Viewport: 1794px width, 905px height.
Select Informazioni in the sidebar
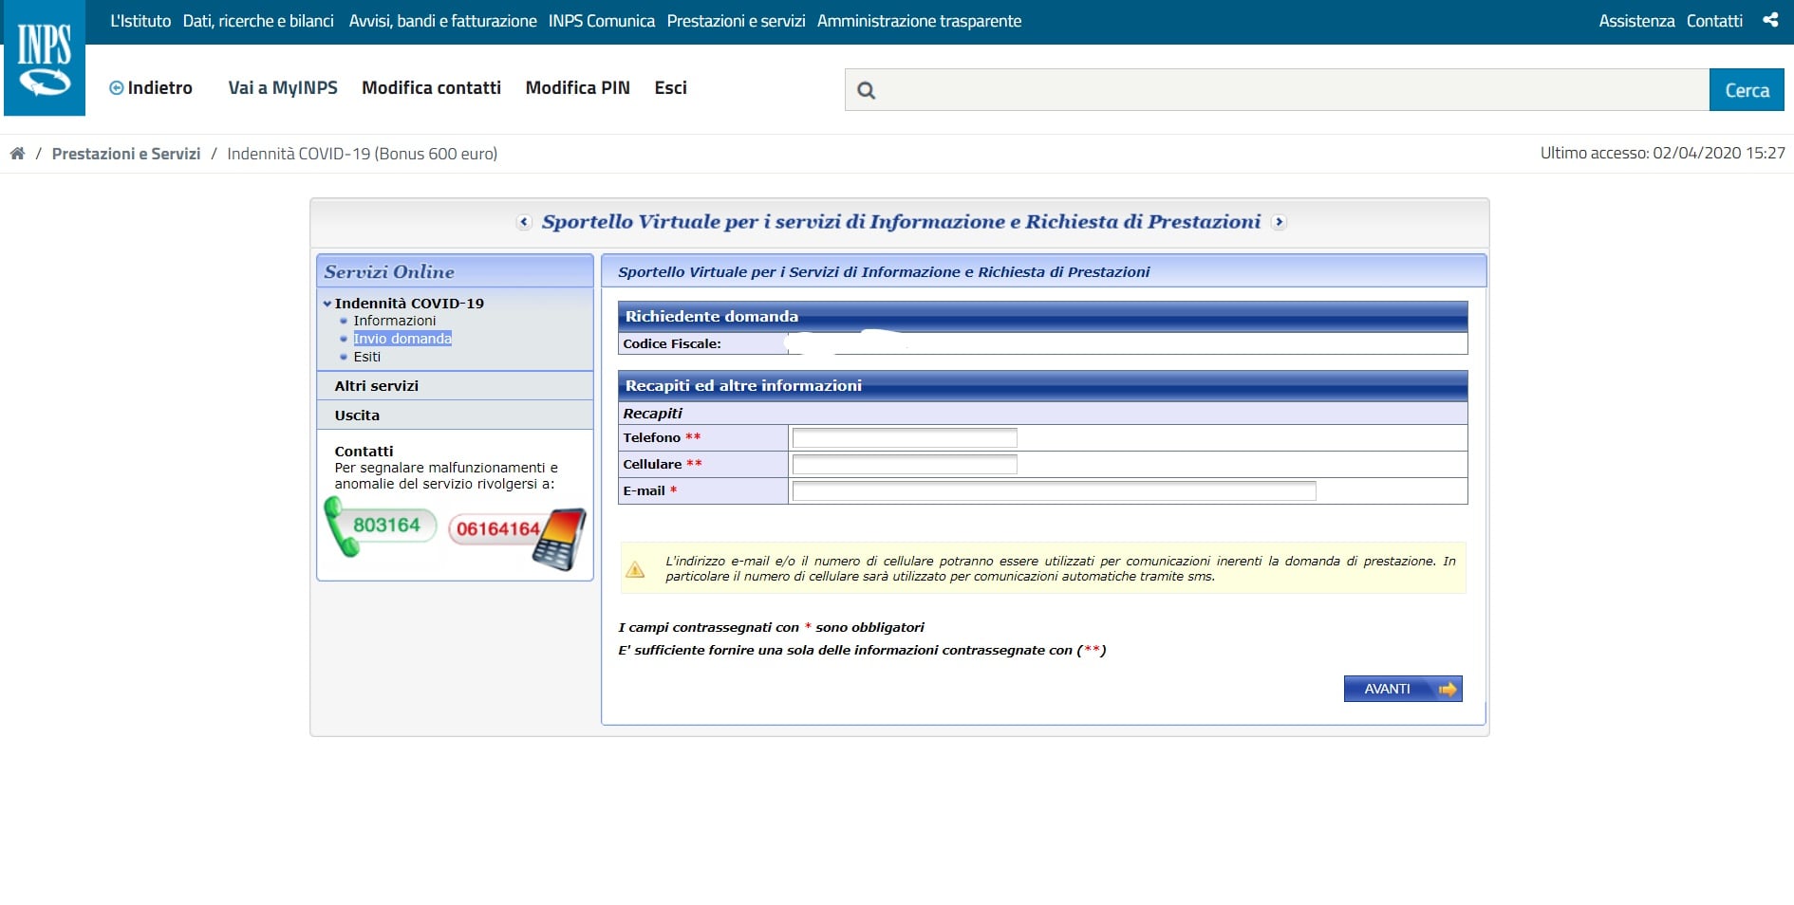394,321
